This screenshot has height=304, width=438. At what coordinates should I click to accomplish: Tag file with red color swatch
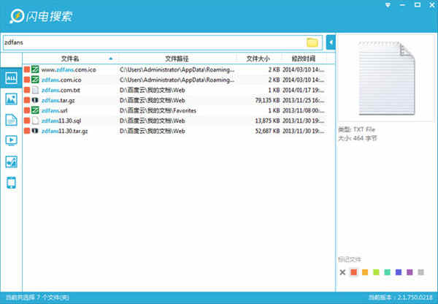[x=353, y=272]
